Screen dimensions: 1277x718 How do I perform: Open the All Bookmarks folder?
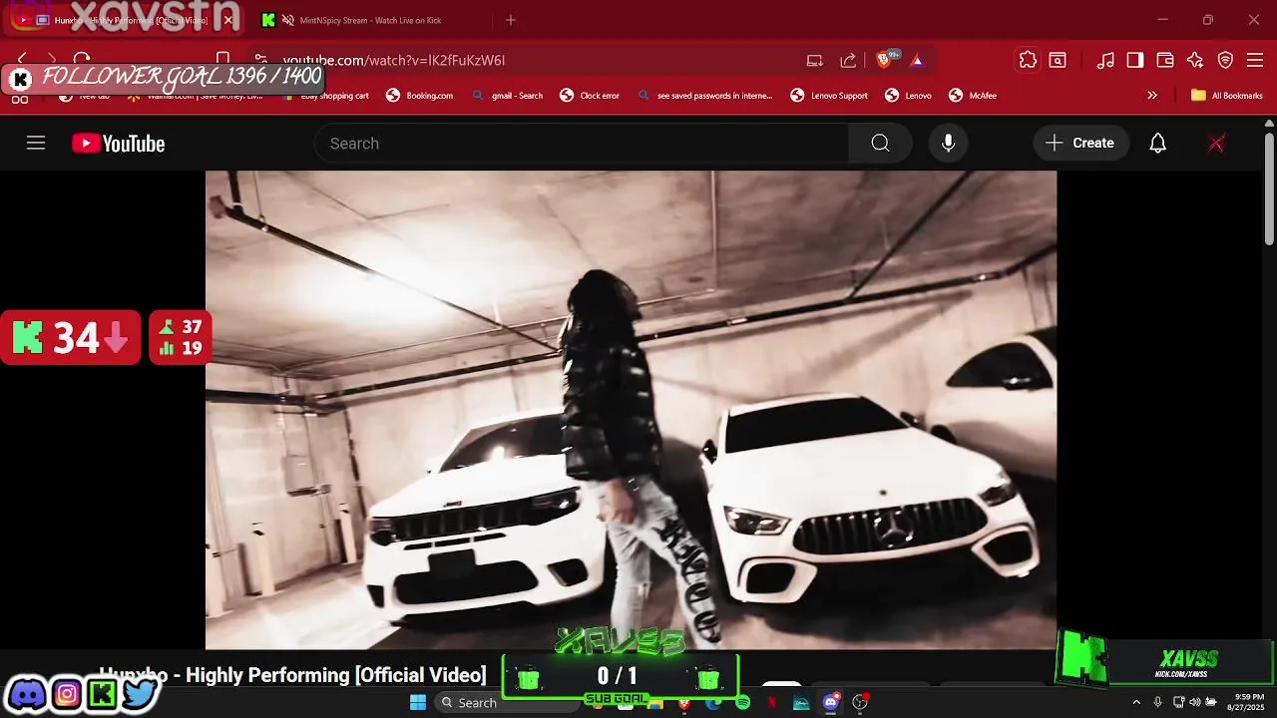click(x=1227, y=96)
